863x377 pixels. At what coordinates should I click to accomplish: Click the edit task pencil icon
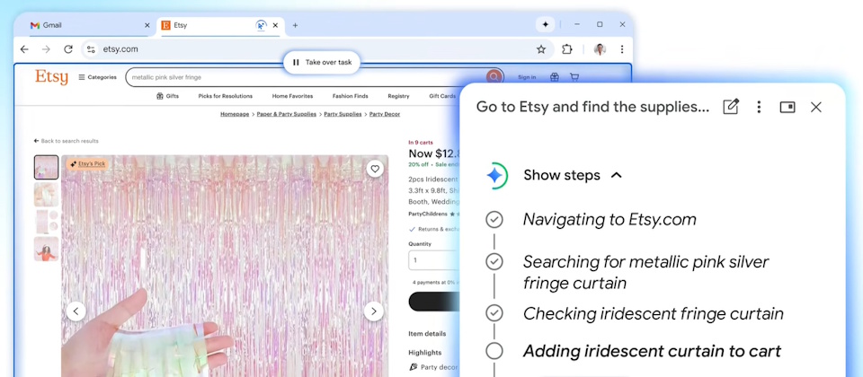coord(731,107)
